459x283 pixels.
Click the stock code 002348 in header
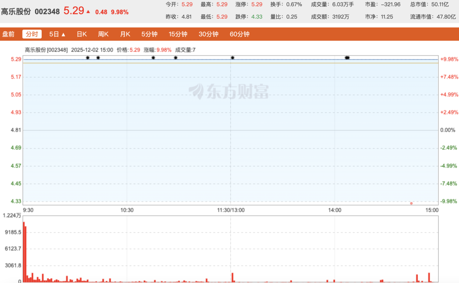pos(47,12)
